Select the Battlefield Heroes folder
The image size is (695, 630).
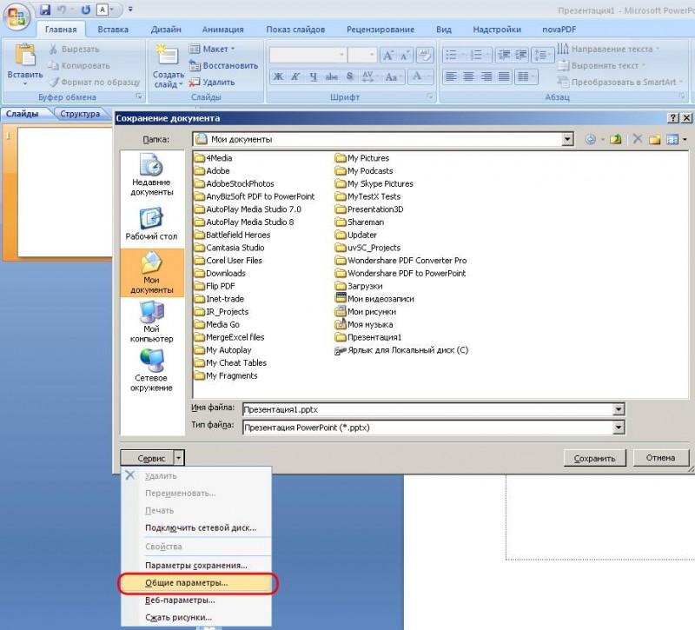(x=232, y=235)
